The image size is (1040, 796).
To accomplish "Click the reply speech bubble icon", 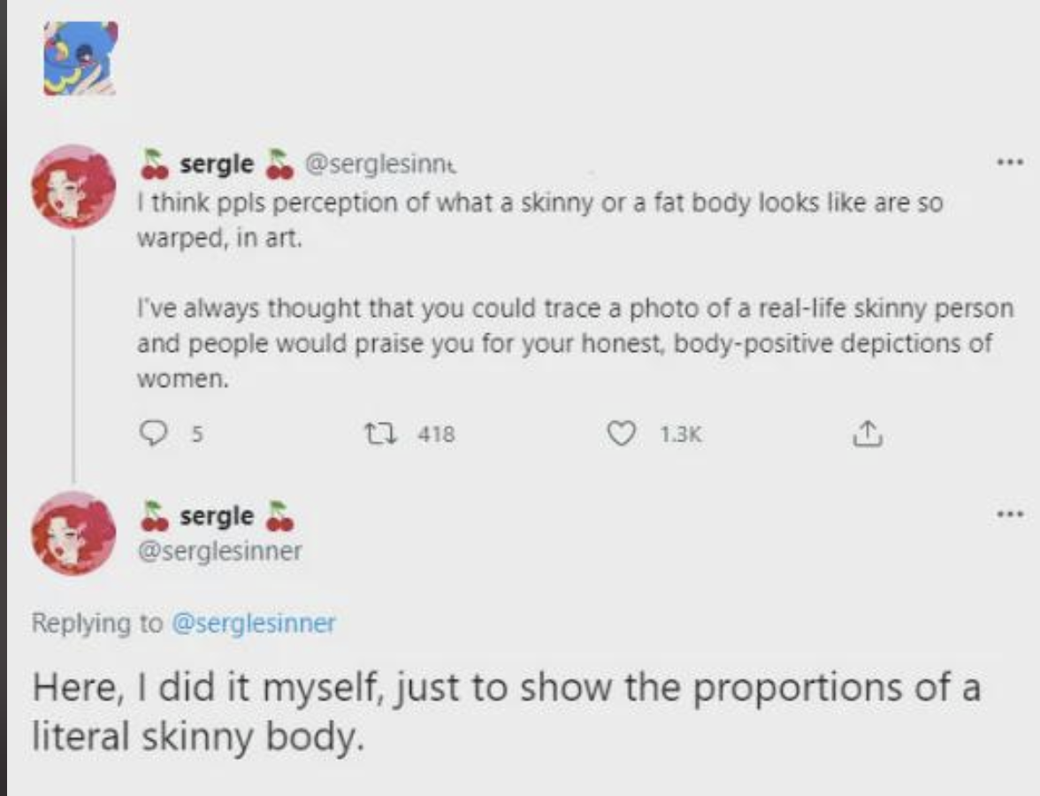I will 155,433.
